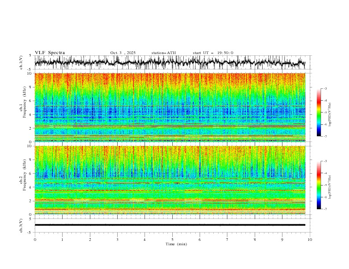Click the ch.2 colorbar PSD units label
Image resolution: width=349 pixels, height=269 pixels.
(330, 187)
